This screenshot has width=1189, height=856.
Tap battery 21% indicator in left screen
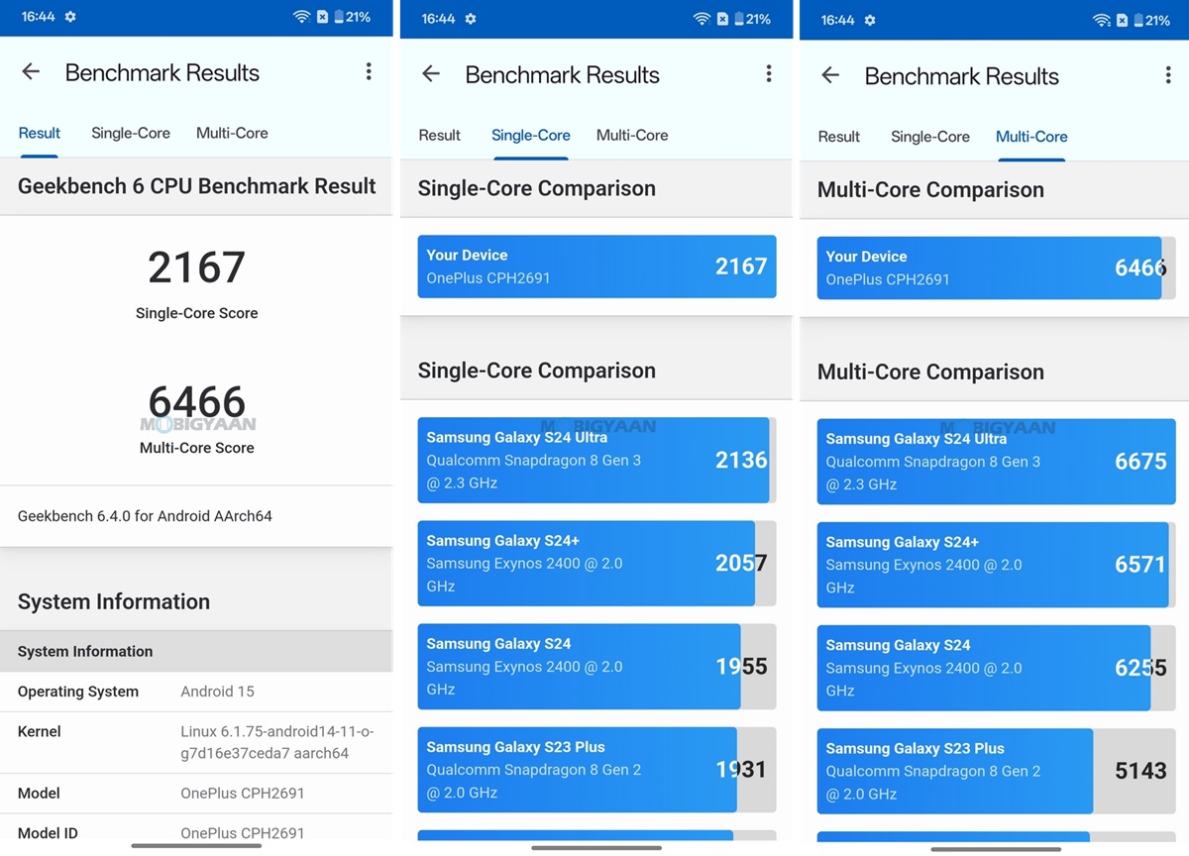353,17
